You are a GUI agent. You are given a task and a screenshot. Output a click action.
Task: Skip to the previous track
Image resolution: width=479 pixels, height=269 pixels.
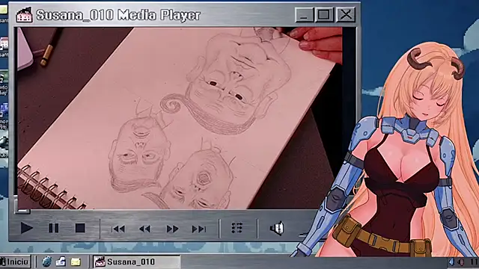coord(118,229)
